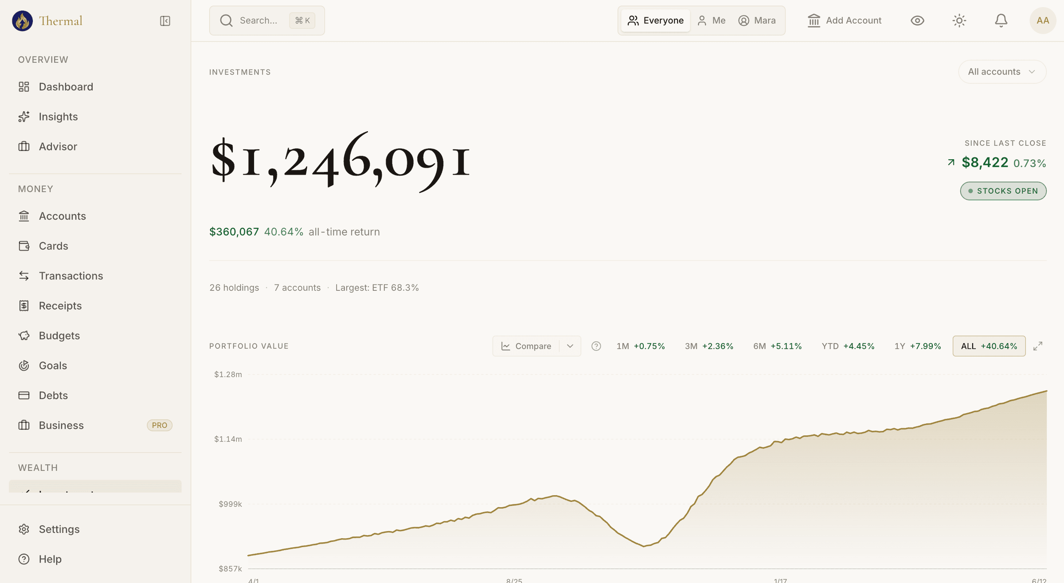Select the 6M time range

point(778,346)
